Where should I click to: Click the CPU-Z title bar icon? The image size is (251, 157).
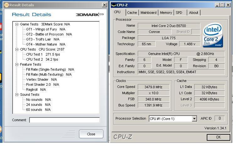click(114, 5)
